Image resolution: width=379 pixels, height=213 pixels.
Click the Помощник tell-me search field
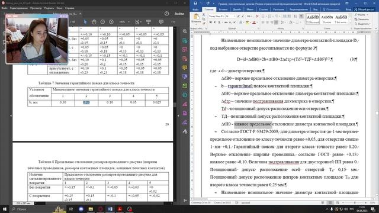[332, 9]
